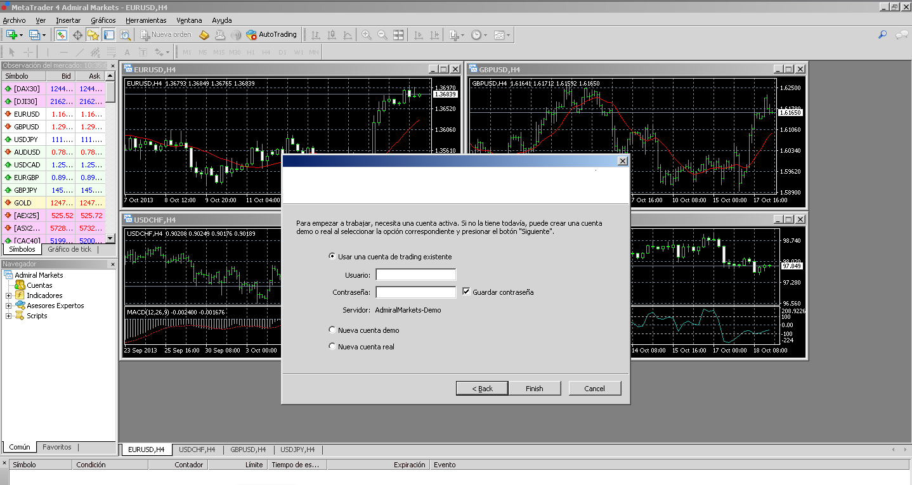Expand the Indicadores tree node
The height and width of the screenshot is (485, 912).
coord(8,295)
